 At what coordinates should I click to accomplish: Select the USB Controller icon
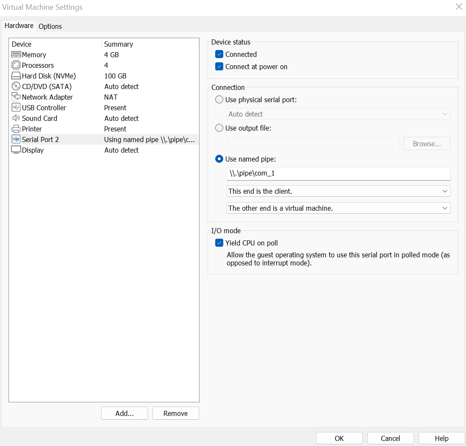coord(15,107)
